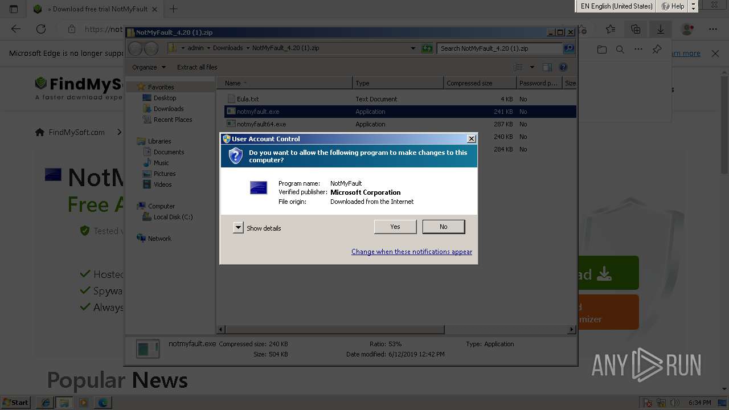Click refresh icon beside Explorer address bar
Viewport: 729px width, 410px height.
[x=427, y=48]
